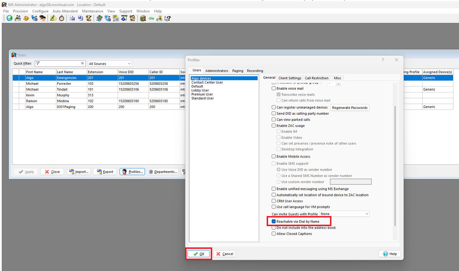The width and height of the screenshot is (459, 271).
Task: Open the Misc tab
Action: click(337, 78)
